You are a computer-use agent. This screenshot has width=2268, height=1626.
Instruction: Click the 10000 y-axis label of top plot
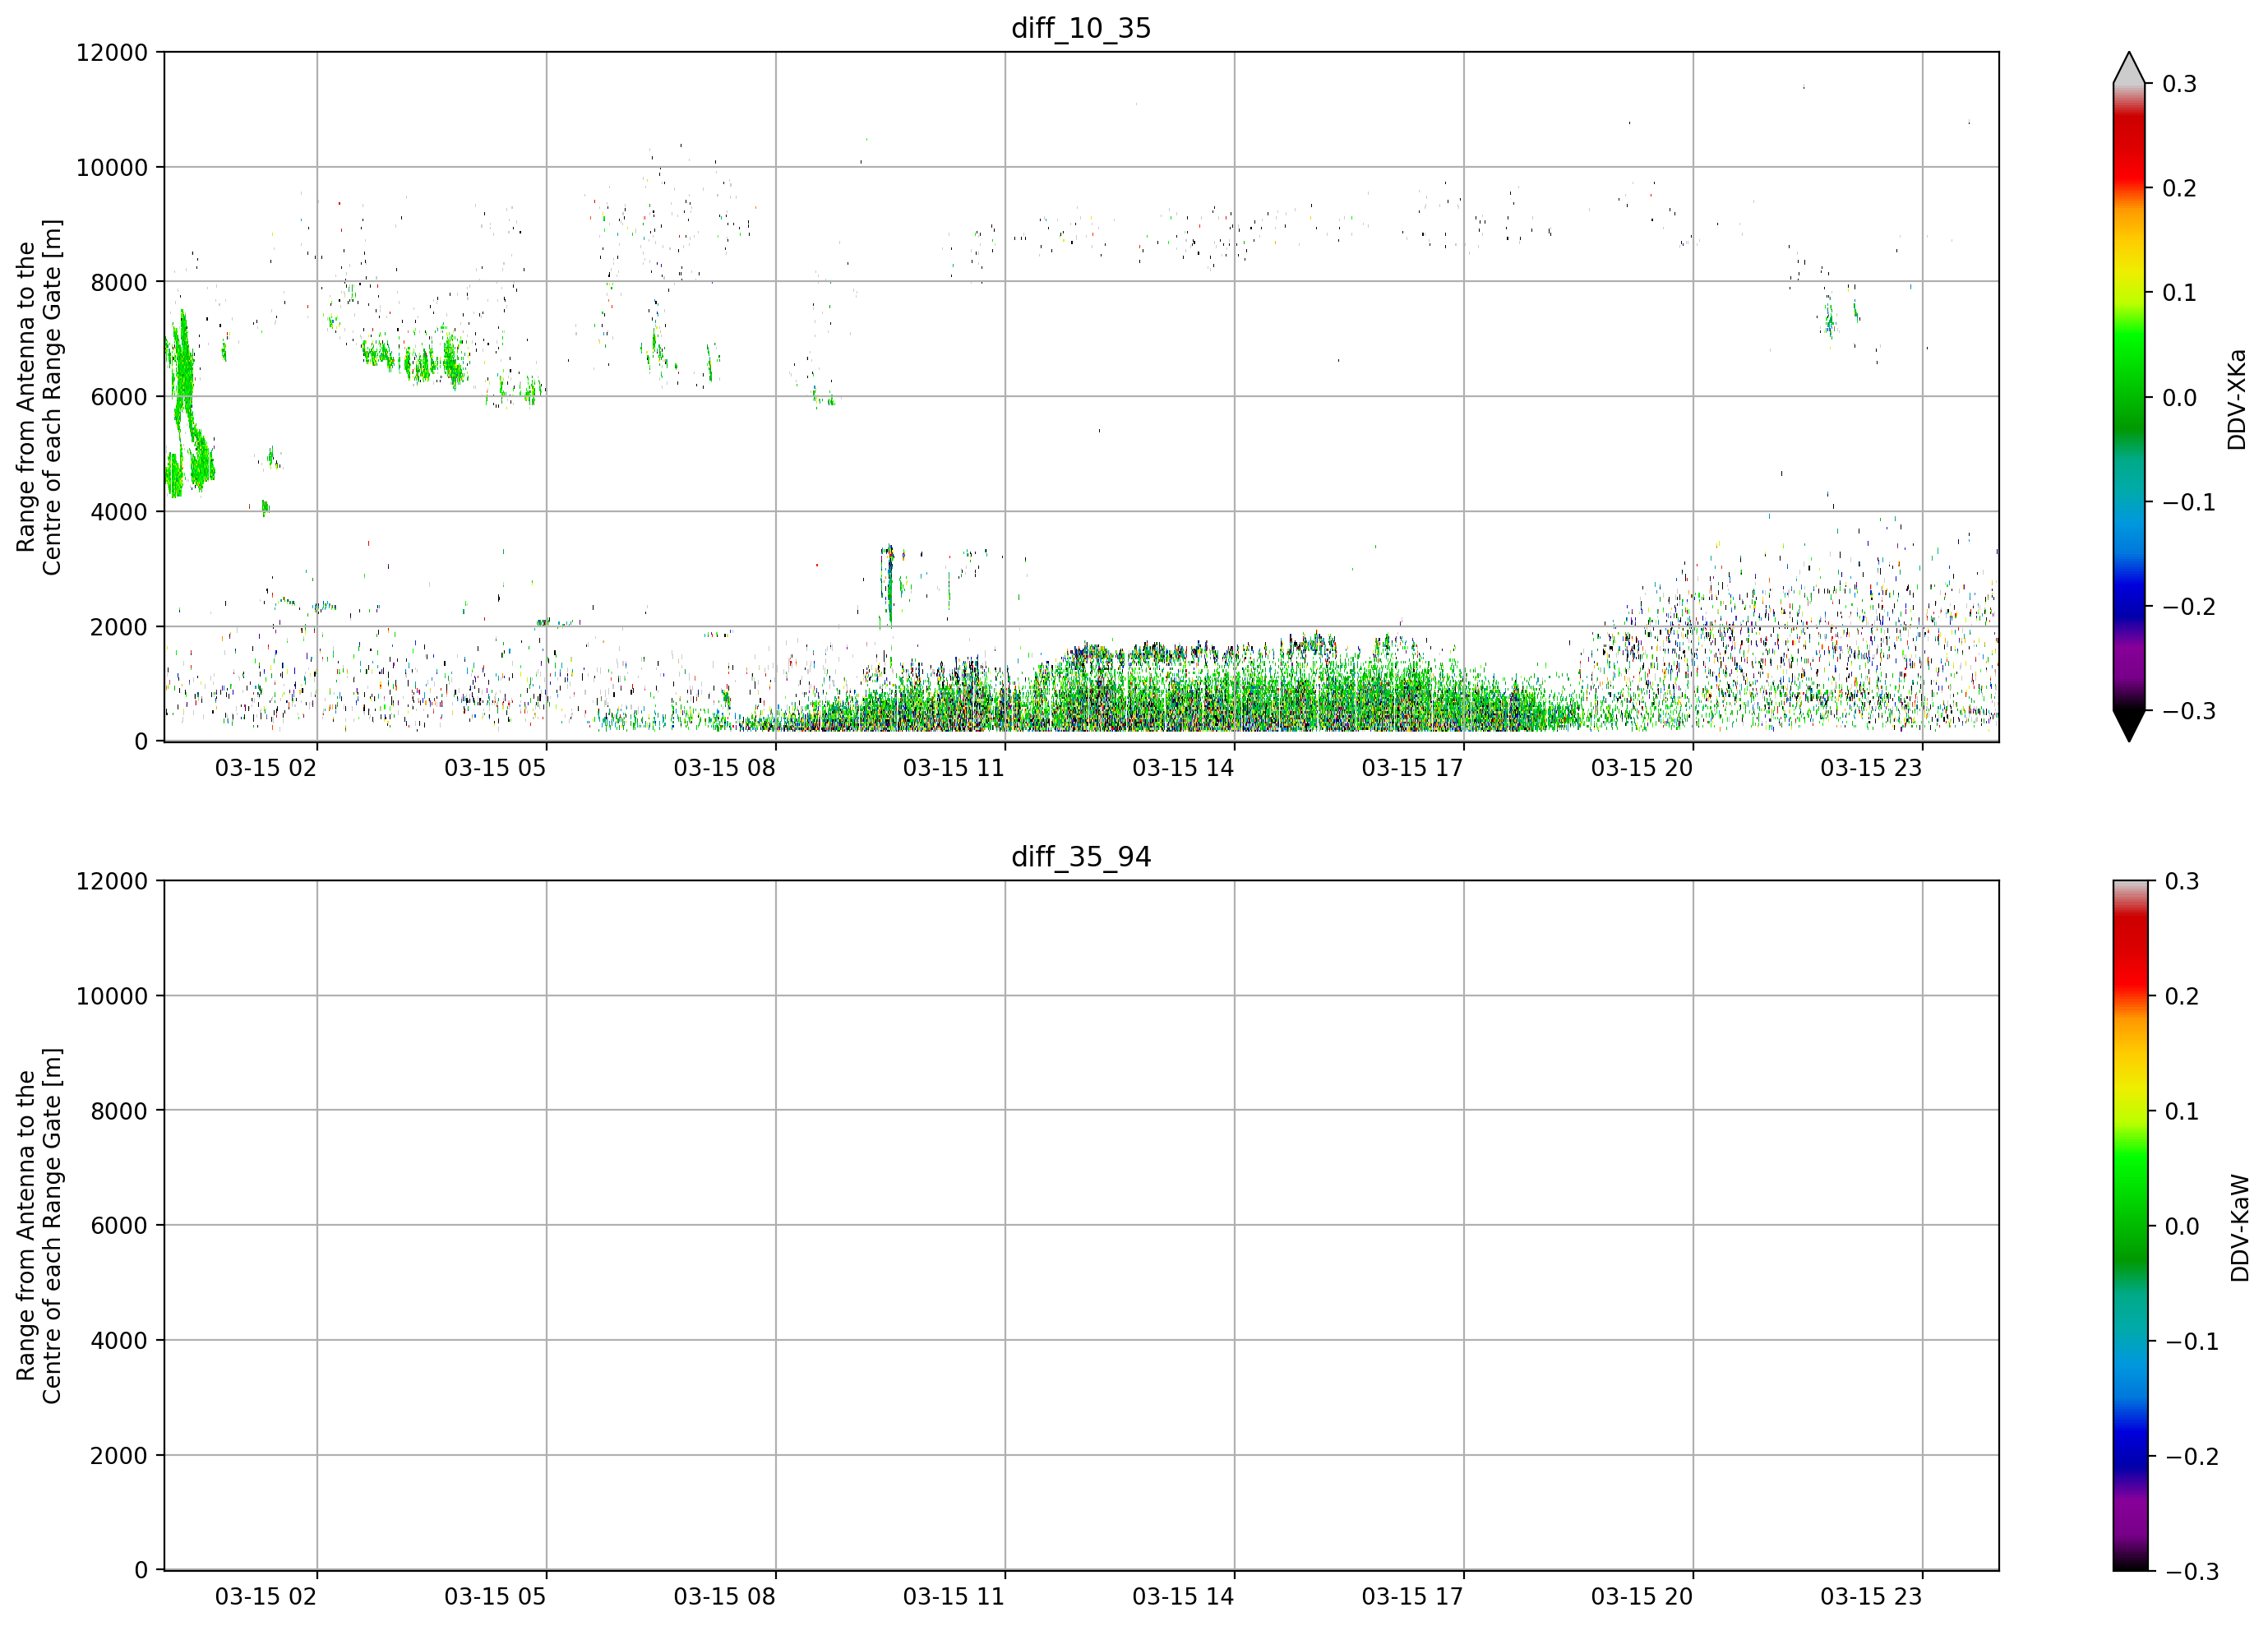111,167
